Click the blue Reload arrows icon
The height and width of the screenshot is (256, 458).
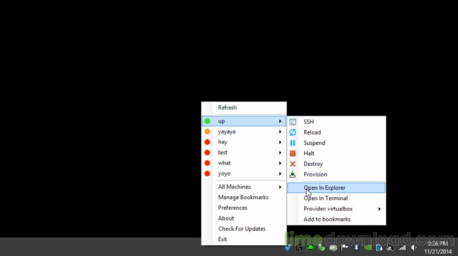tap(292, 132)
